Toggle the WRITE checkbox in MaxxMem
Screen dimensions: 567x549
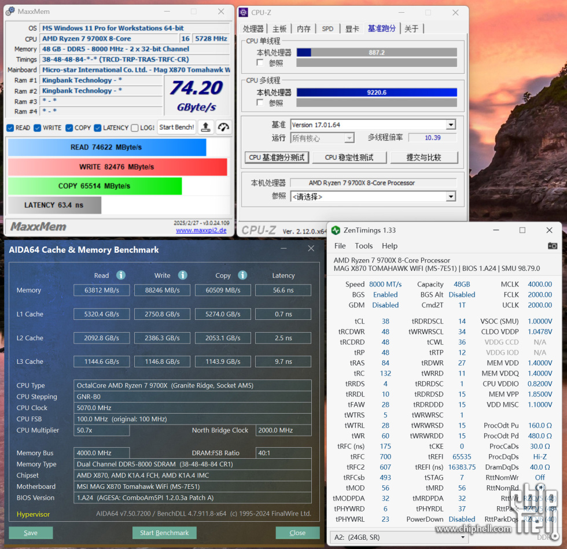[x=37, y=128]
